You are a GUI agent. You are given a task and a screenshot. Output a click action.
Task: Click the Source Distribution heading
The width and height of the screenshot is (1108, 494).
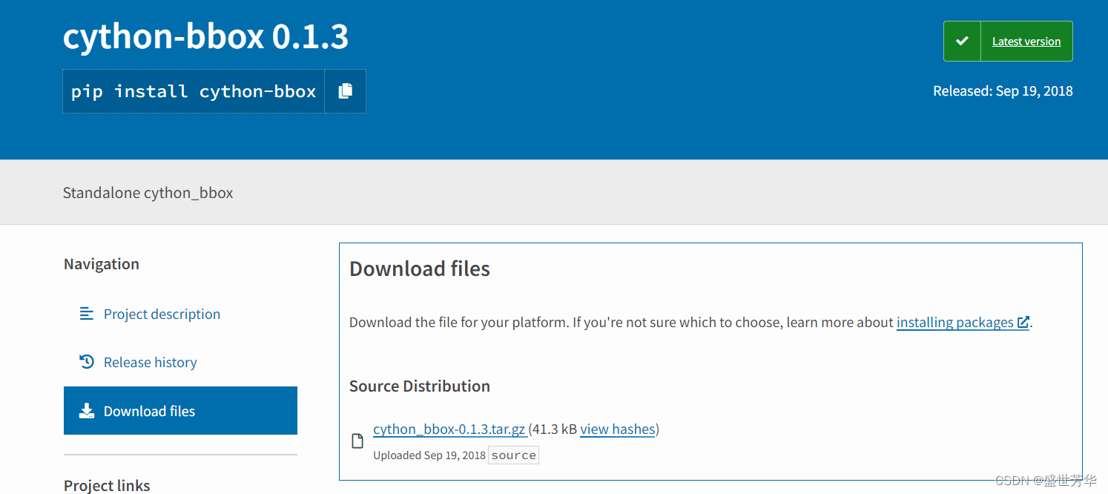coord(420,386)
